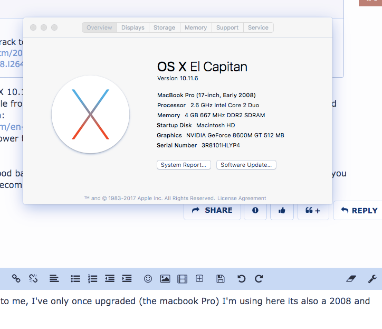Remove formatting with the eraser icon
Screen dimensions: 382x329
(x=351, y=278)
